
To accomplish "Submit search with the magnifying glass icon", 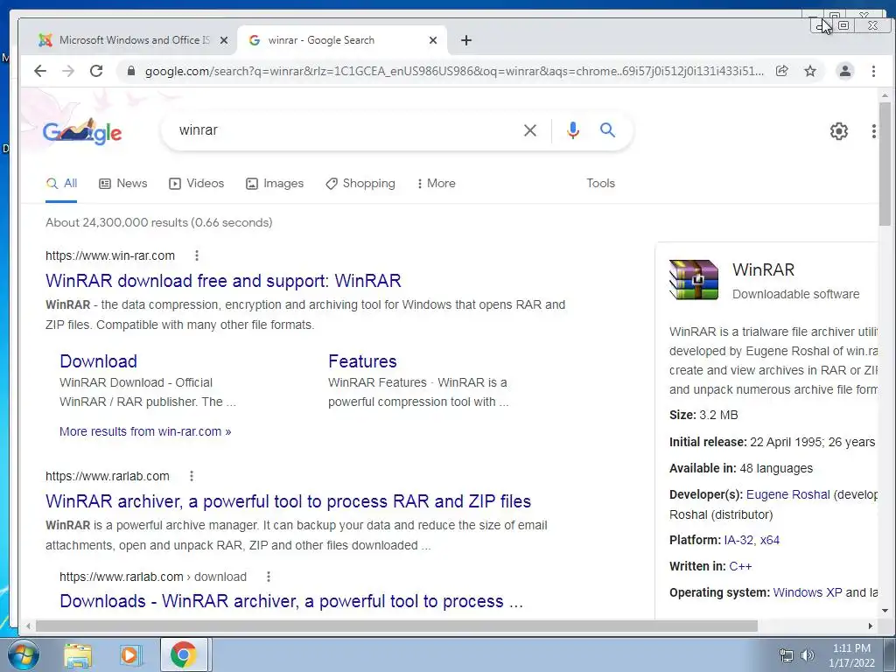I will [607, 130].
